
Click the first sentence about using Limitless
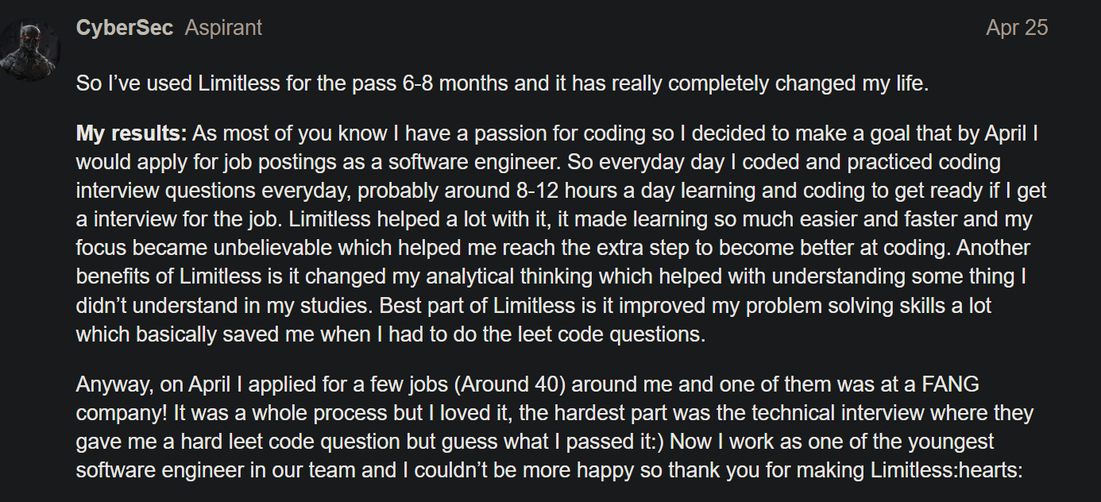502,83
